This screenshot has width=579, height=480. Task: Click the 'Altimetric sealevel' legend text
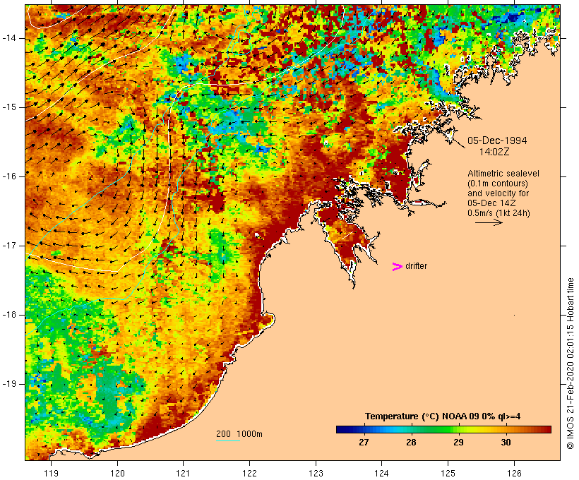(x=503, y=174)
